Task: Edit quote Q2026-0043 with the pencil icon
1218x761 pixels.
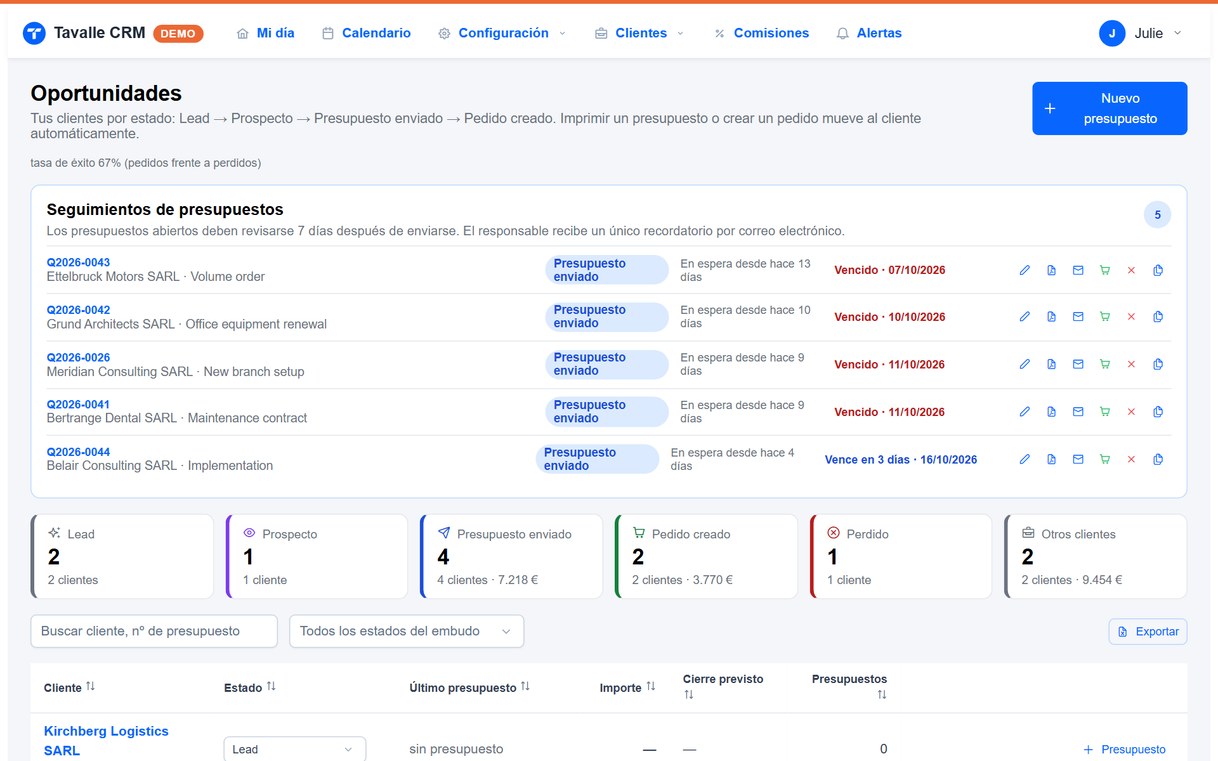Action: [1025, 270]
